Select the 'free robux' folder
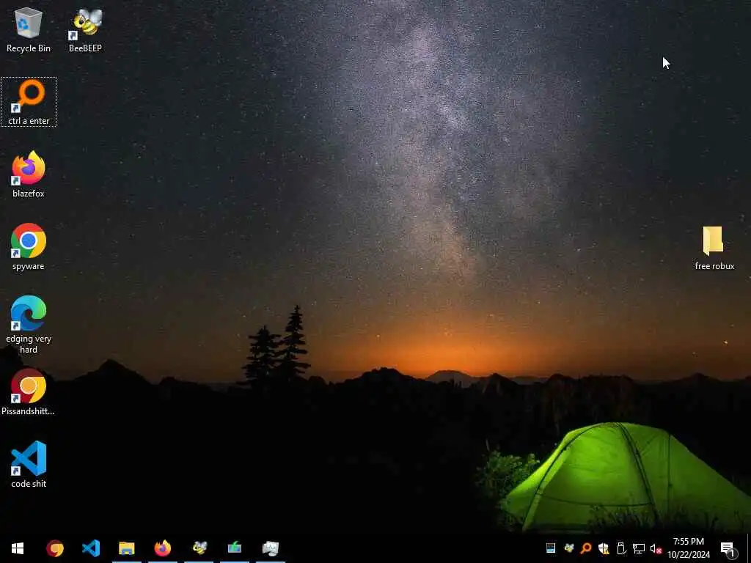The width and height of the screenshot is (751, 563). [714, 248]
